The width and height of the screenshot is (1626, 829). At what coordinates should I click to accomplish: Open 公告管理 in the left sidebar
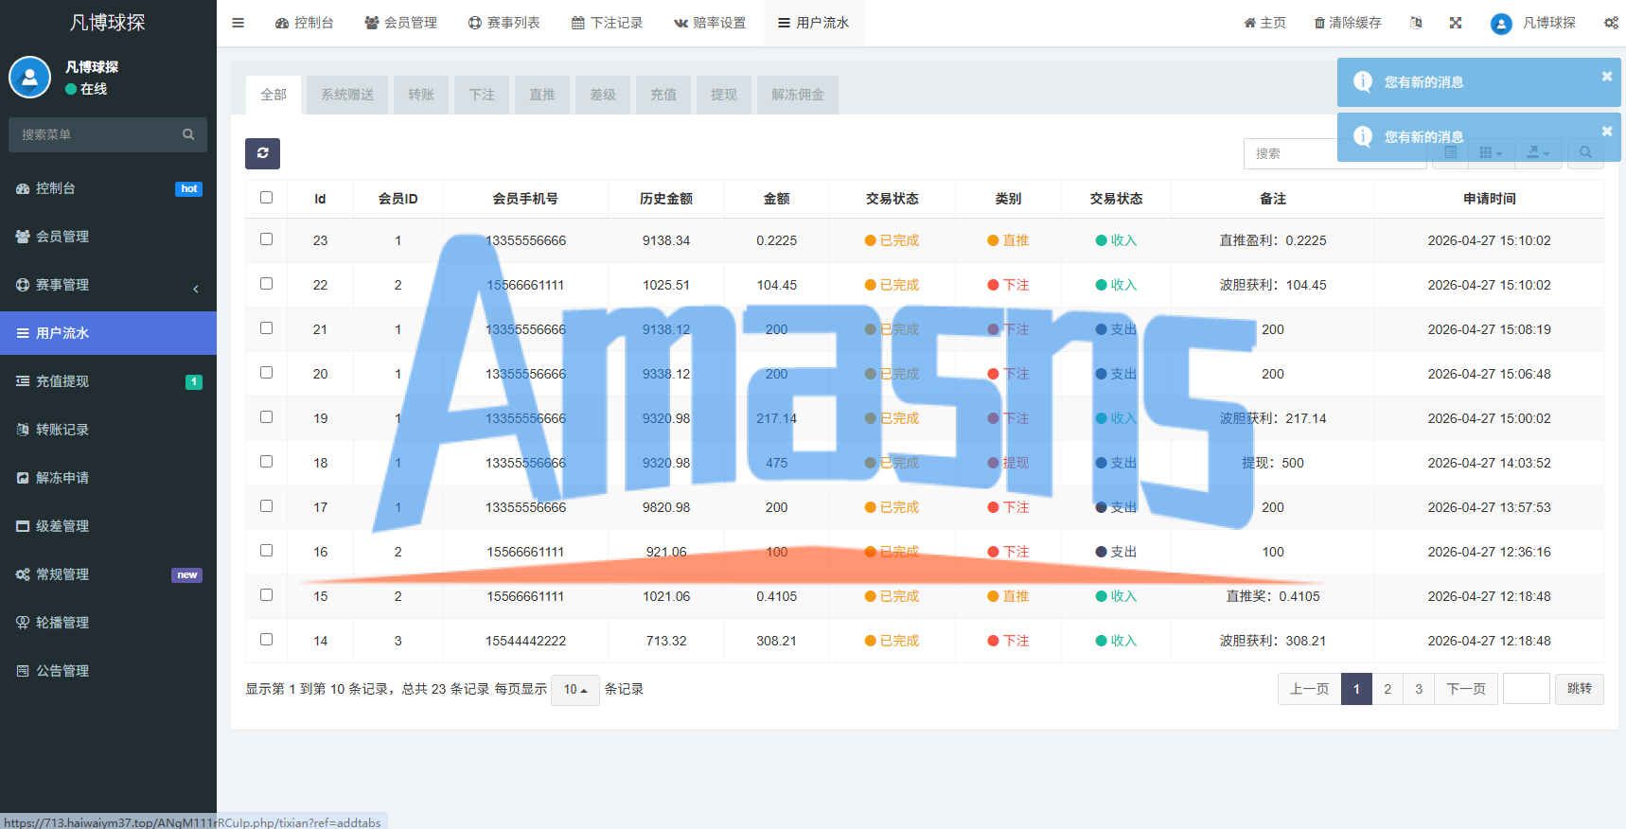108,671
